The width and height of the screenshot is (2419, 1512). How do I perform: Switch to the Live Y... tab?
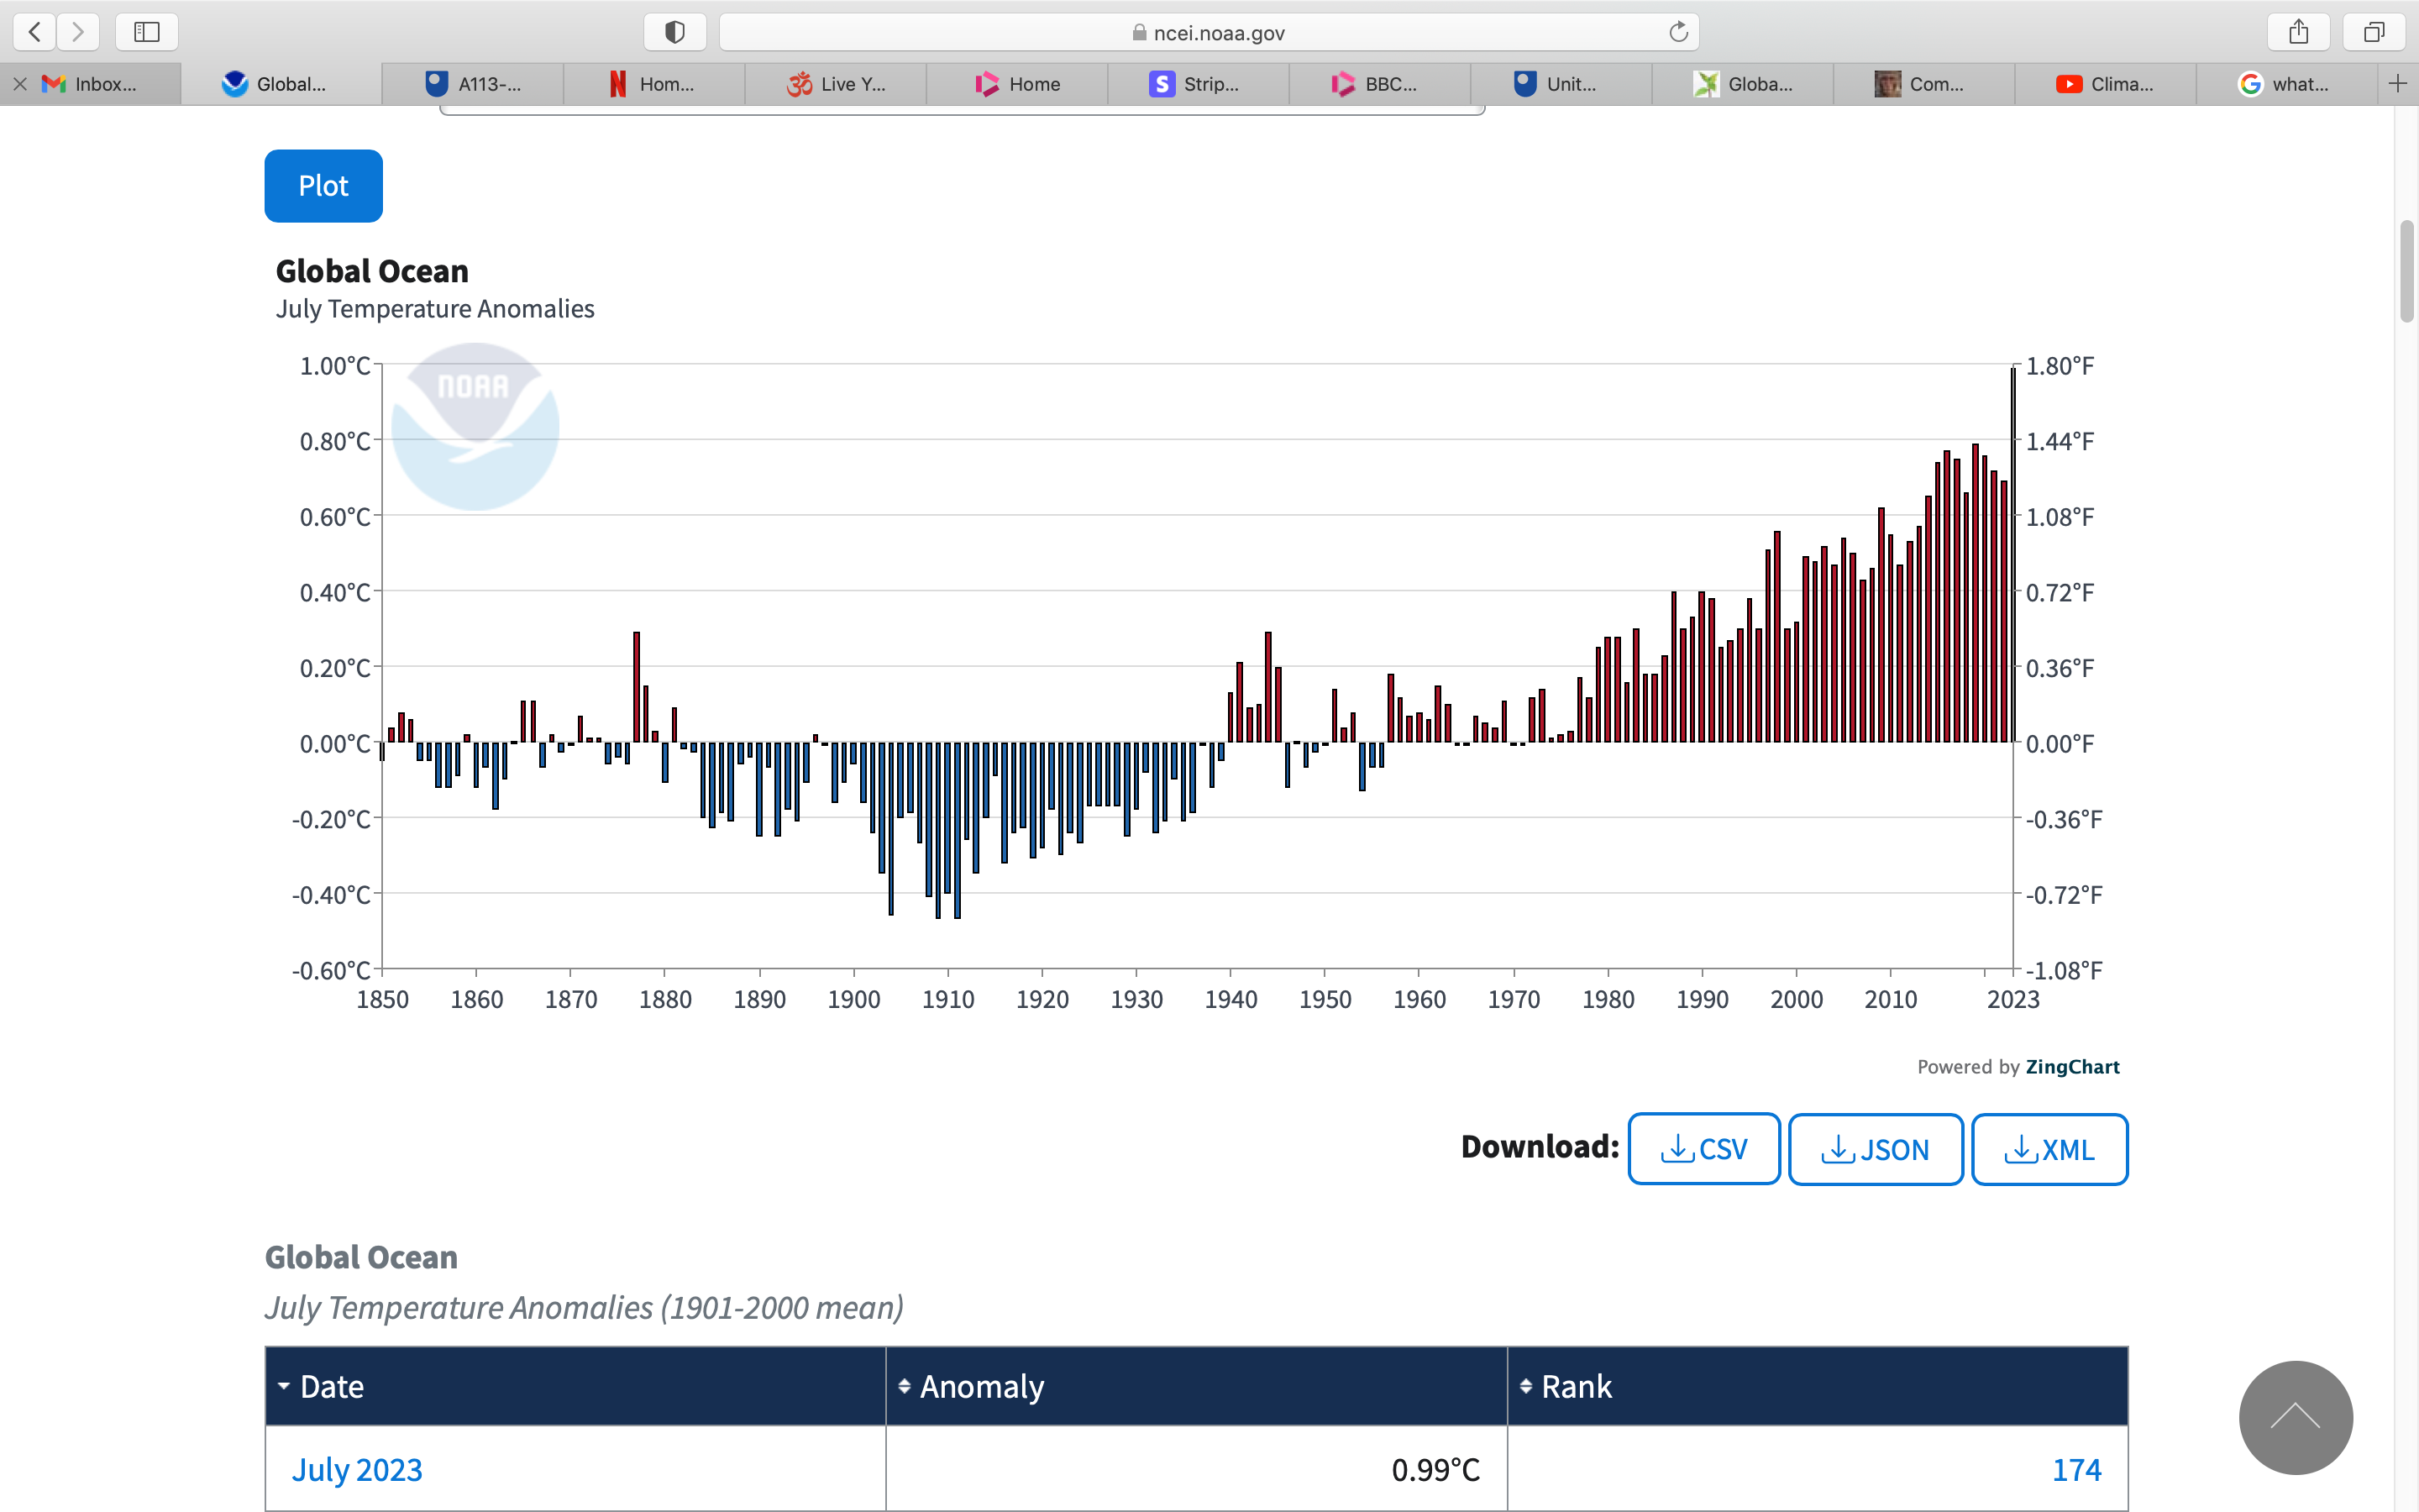tap(836, 84)
